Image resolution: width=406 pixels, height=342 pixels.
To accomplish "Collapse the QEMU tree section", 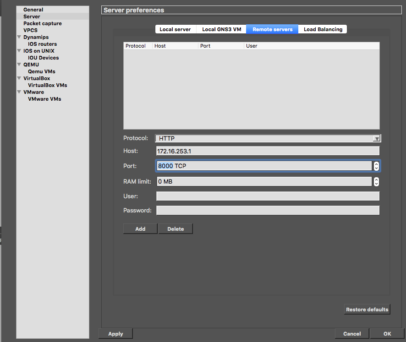I will coord(19,65).
